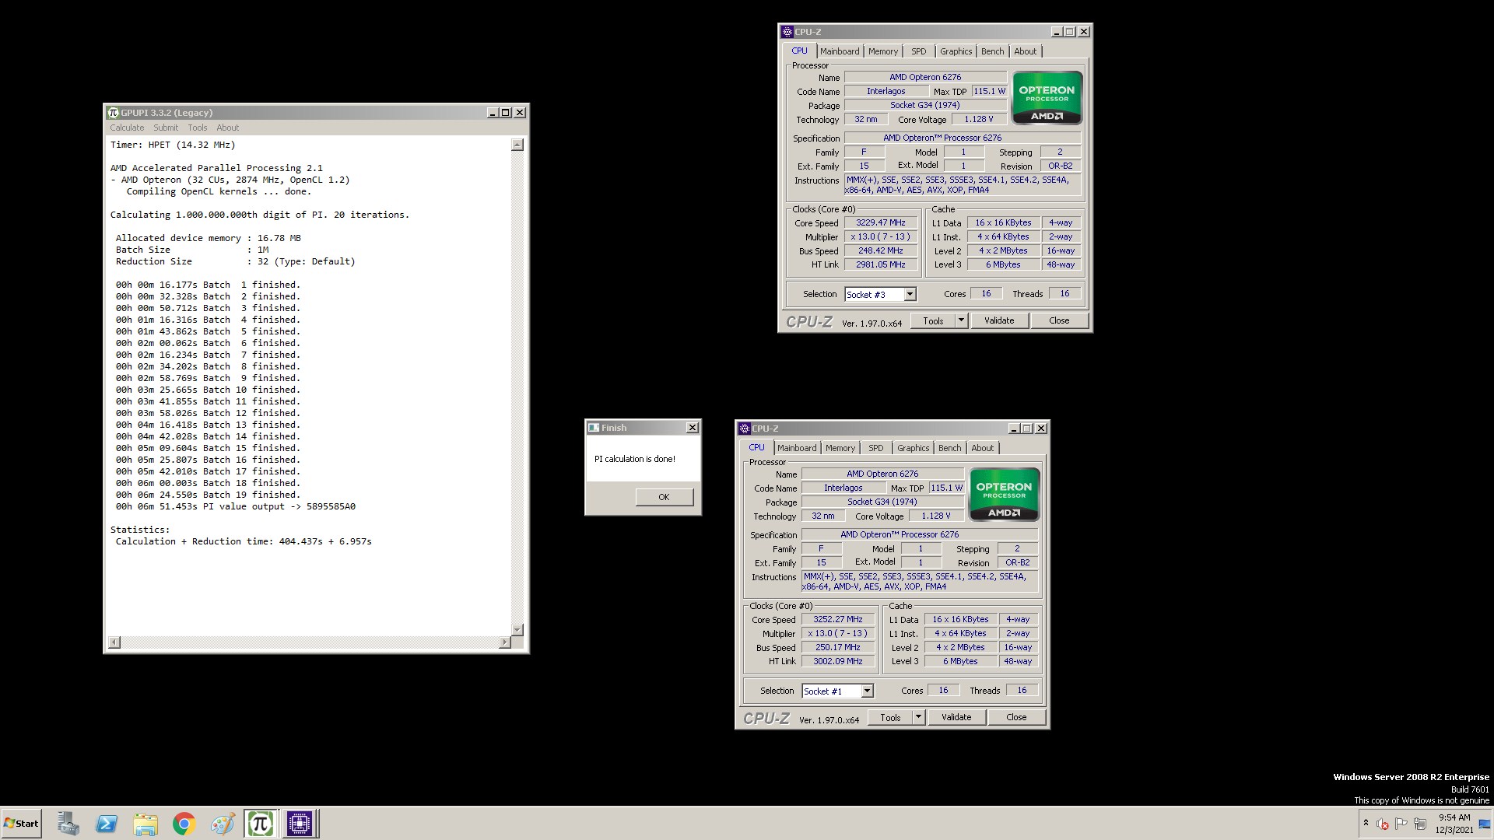Switch to GPUPI via taskbar pi icon
Screen dimensions: 1494x840
point(261,824)
